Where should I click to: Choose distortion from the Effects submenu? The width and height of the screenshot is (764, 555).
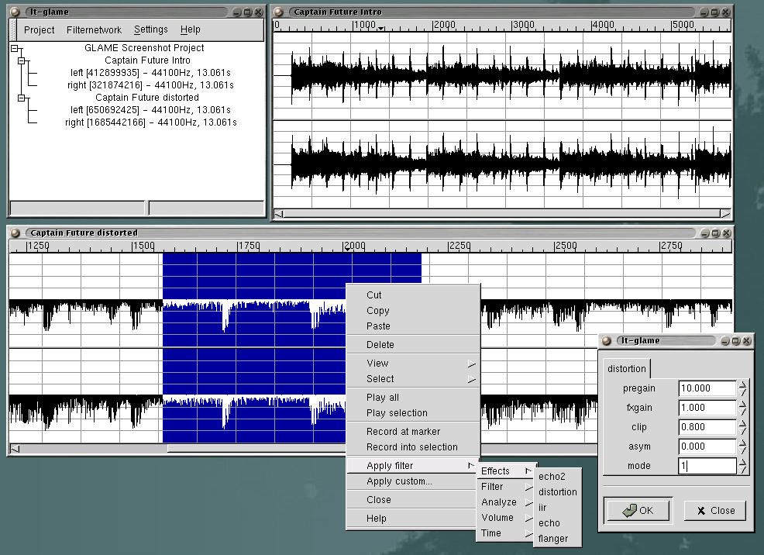[x=557, y=492]
